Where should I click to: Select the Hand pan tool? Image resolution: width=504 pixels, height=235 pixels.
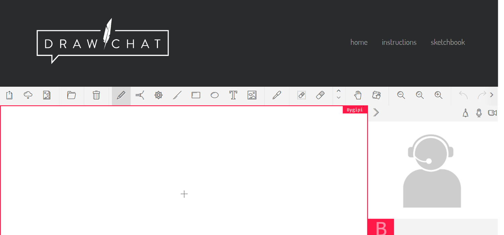tap(358, 95)
